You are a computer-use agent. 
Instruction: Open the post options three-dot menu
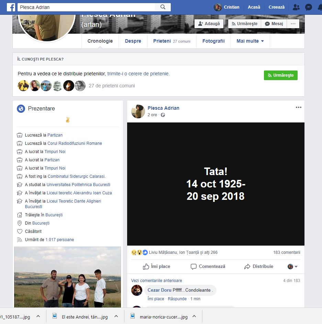pyautogui.click(x=298, y=108)
